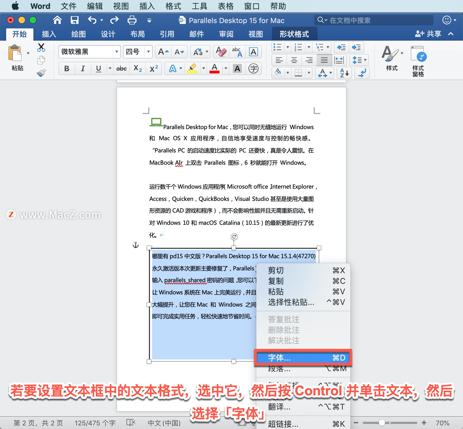Apply yellow text highlight color
Viewport: 463px width, 429px height.
(x=192, y=68)
